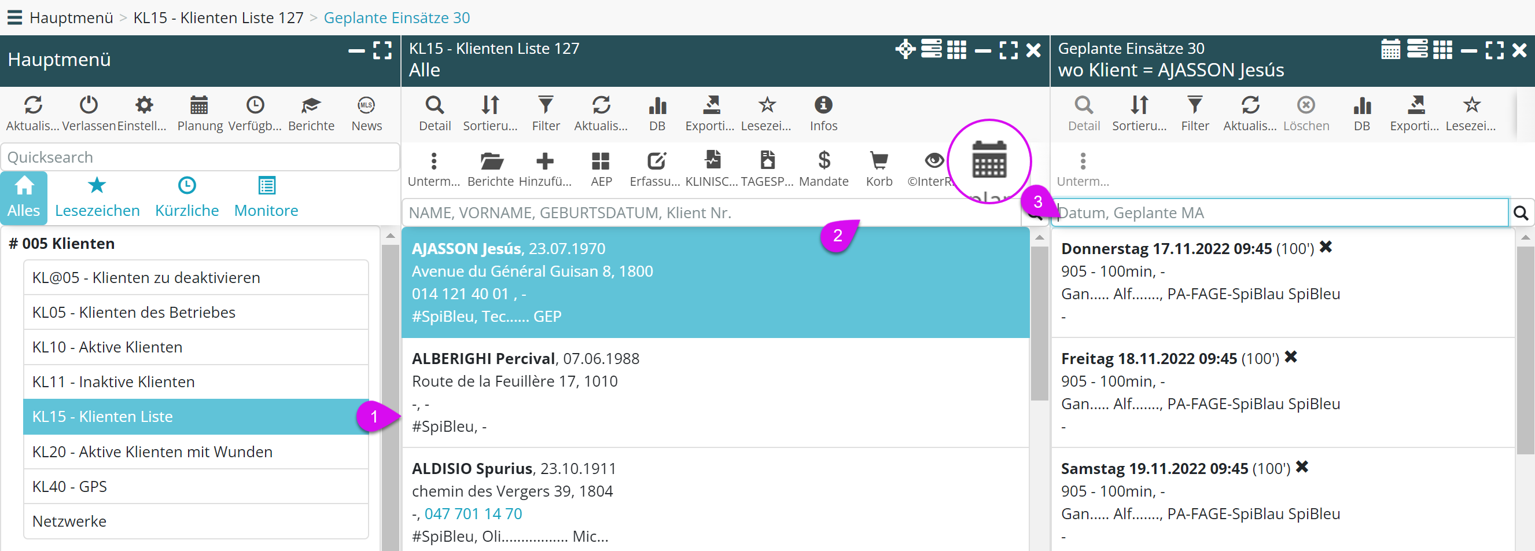
Task: Open the Korb shopping cart icon
Action: click(x=879, y=161)
